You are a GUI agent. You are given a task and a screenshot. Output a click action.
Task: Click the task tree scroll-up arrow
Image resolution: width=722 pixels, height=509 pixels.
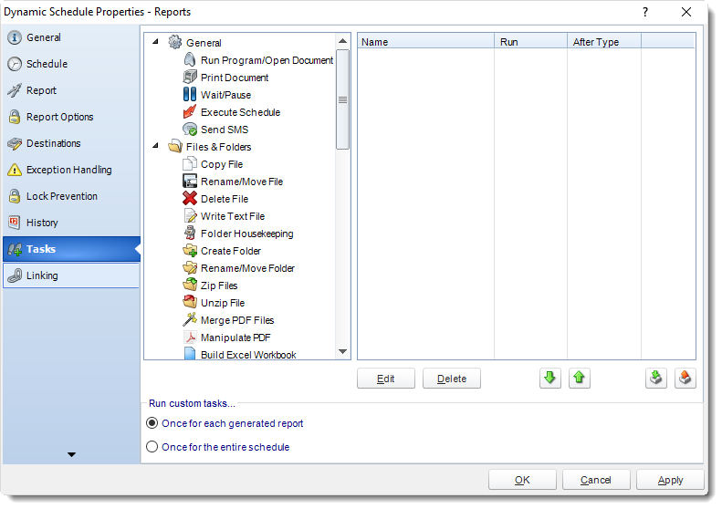click(342, 41)
